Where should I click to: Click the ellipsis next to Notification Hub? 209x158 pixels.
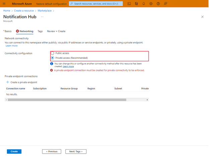tap(42, 17)
